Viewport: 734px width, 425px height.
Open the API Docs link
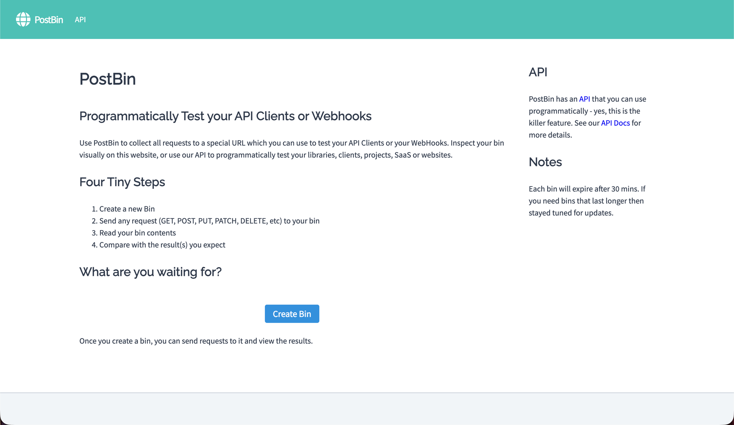615,123
